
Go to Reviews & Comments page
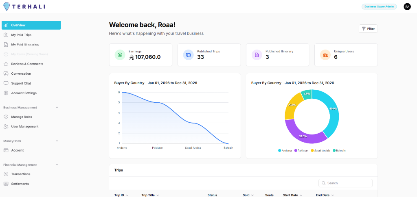[x=27, y=64]
